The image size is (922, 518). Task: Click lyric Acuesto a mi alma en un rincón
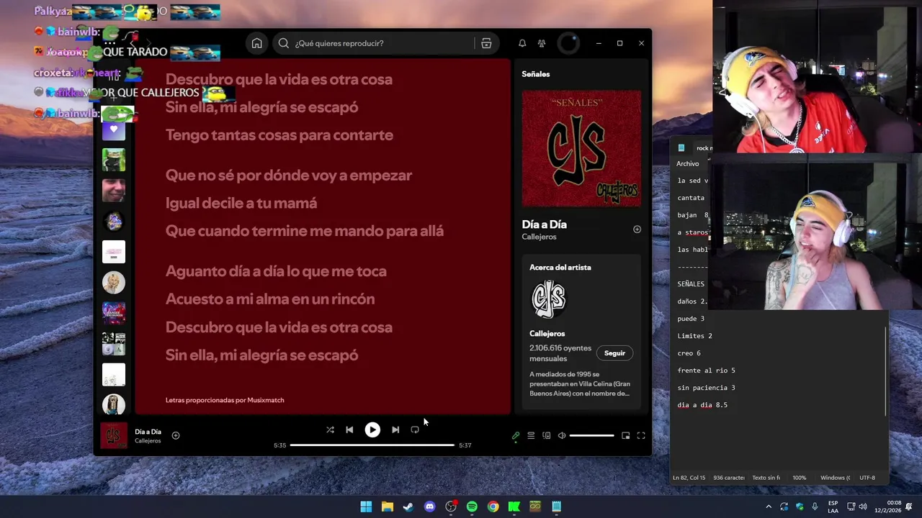(270, 299)
